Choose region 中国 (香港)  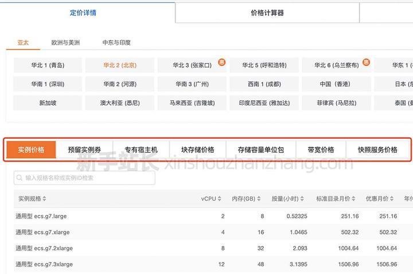[x=336, y=84]
